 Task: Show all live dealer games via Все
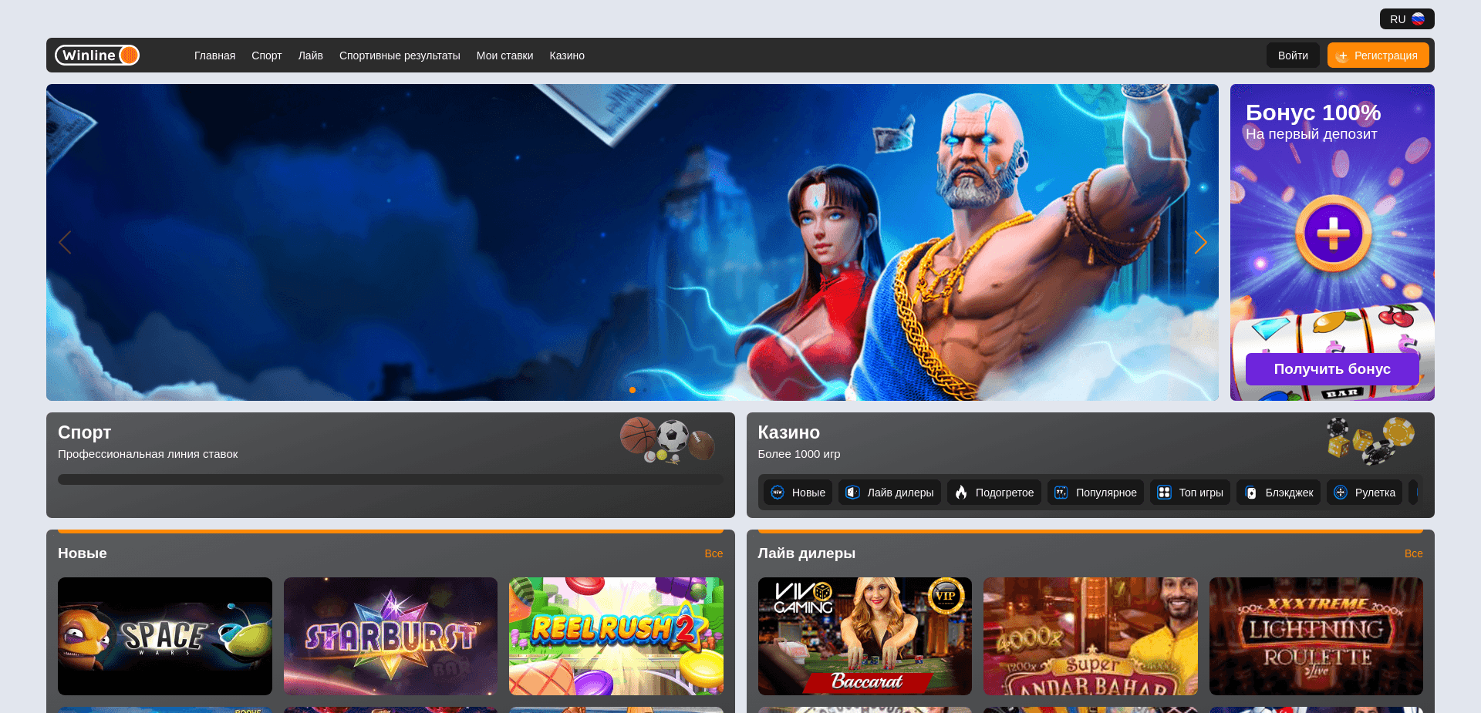click(1413, 553)
